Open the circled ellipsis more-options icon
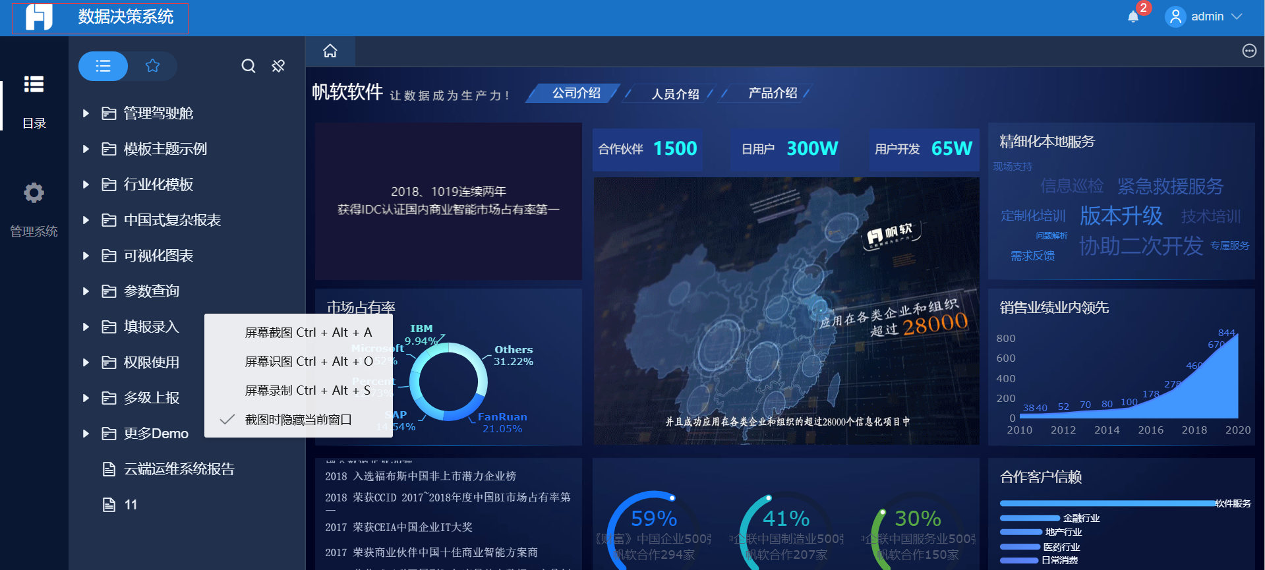This screenshot has height=570, width=1265. click(x=1249, y=51)
